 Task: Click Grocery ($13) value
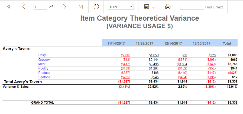[x=127, y=60]
